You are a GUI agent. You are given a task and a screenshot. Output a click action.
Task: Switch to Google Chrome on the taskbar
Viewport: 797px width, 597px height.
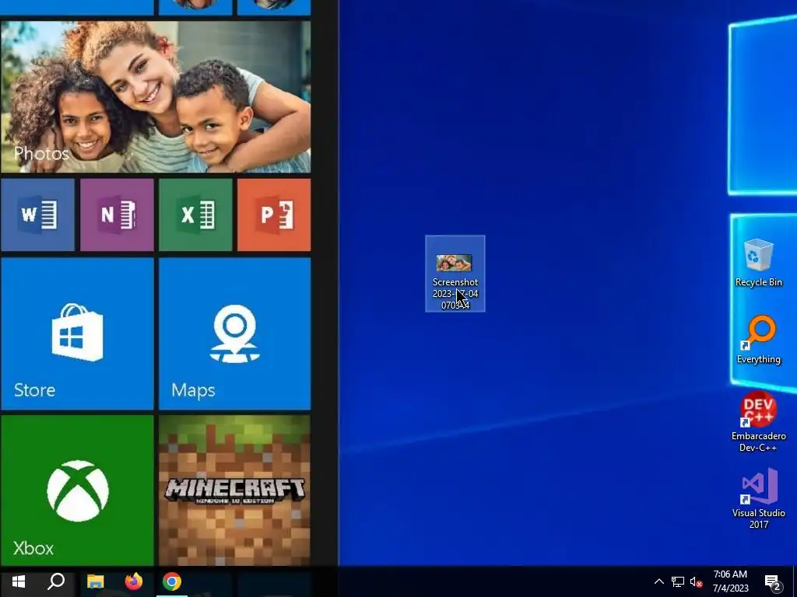pos(172,581)
